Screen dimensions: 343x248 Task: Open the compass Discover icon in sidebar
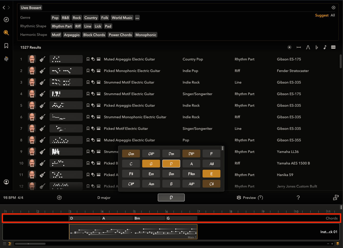[x=6, y=20]
